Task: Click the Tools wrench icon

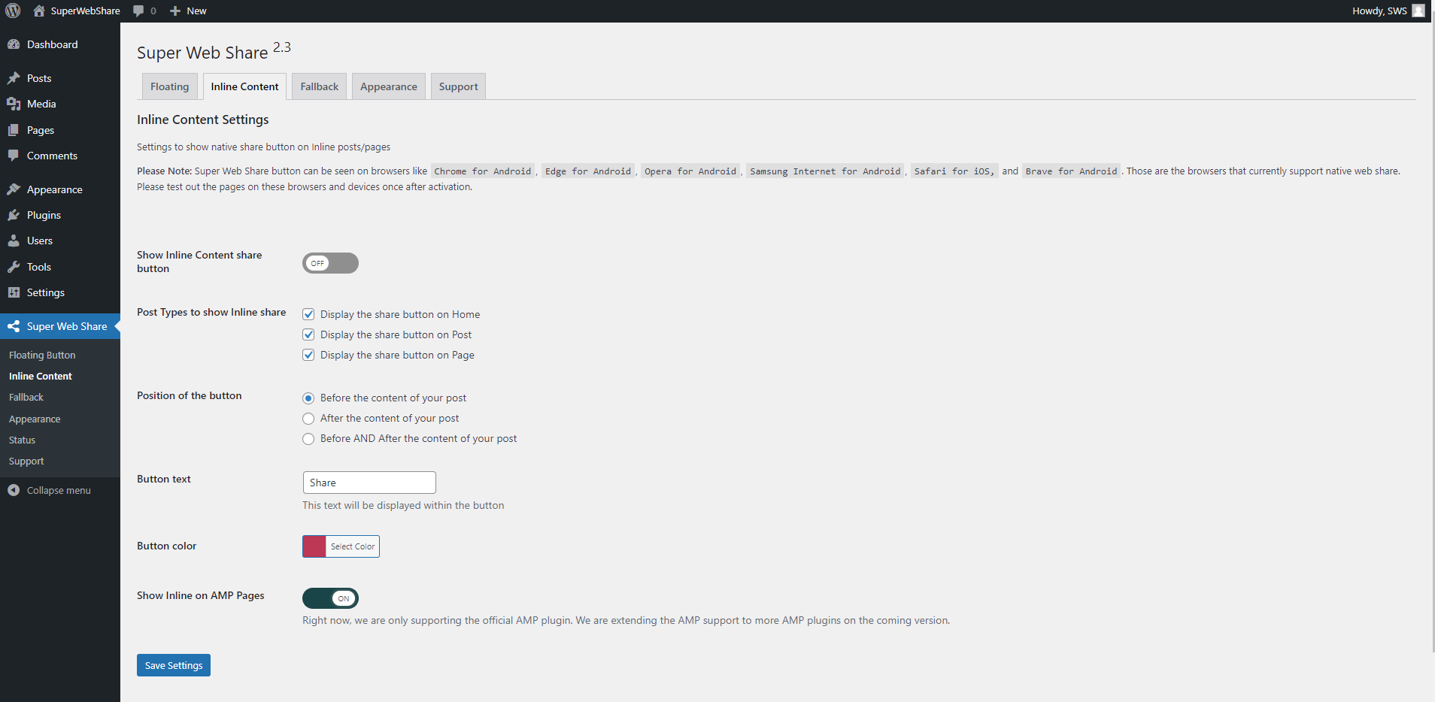Action: 14,267
